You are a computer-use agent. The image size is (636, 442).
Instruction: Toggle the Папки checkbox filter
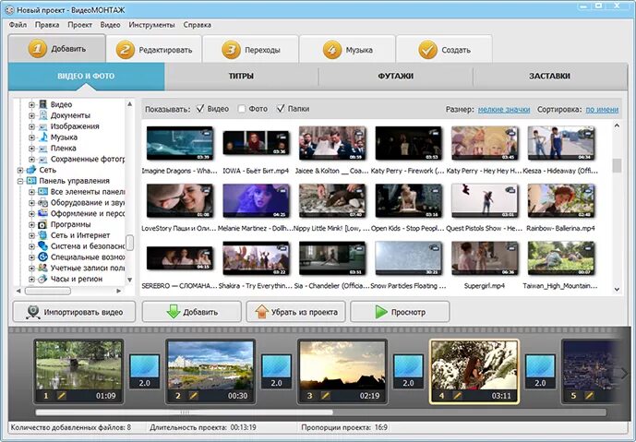(281, 109)
